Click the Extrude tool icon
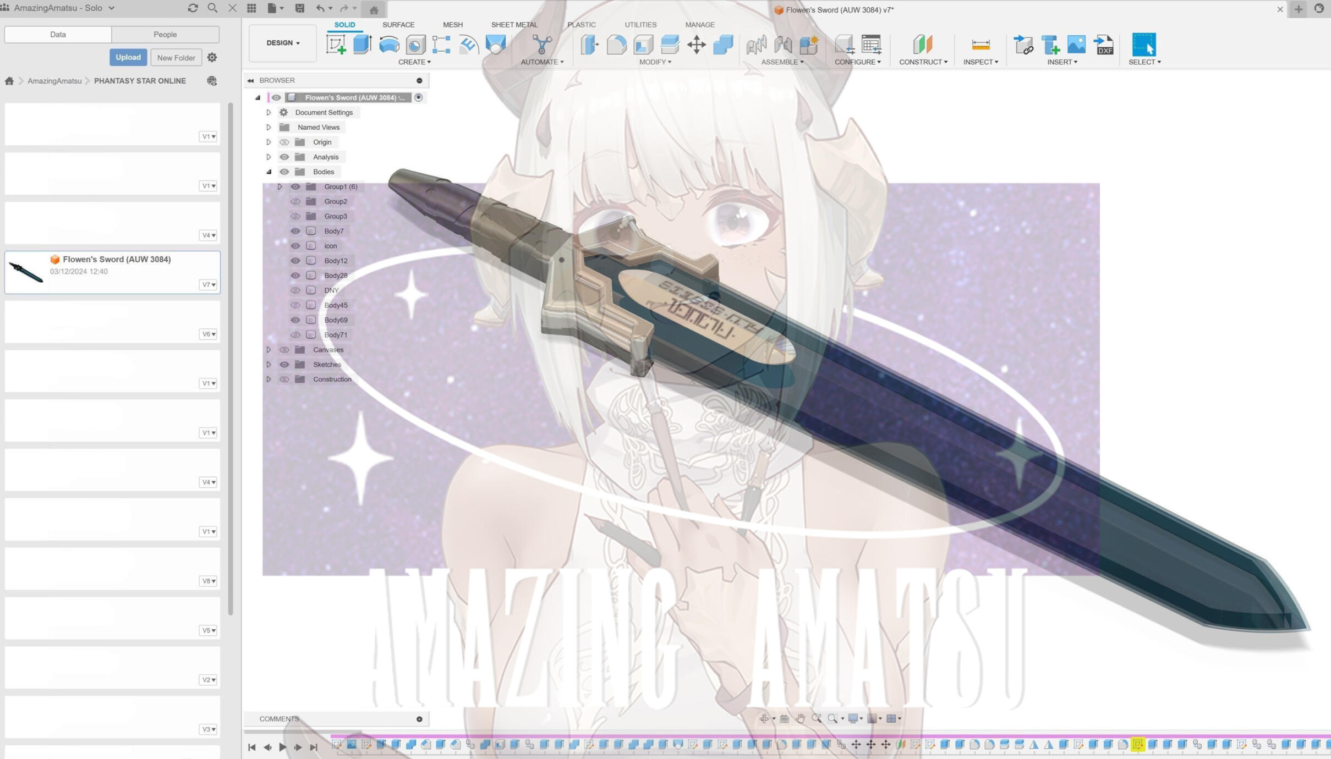 click(x=362, y=45)
